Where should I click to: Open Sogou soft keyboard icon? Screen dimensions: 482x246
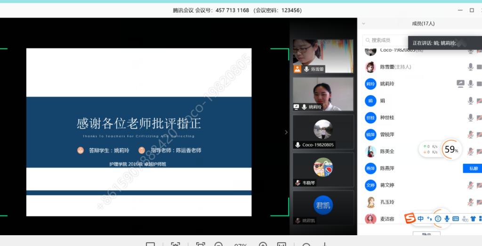click(x=455, y=219)
